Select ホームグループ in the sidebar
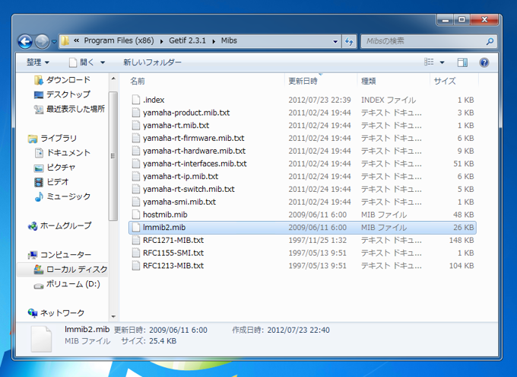 tap(59, 225)
